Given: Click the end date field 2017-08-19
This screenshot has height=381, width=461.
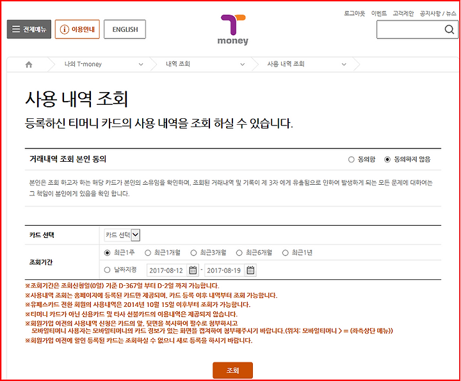Looking at the screenshot, I should (224, 270).
